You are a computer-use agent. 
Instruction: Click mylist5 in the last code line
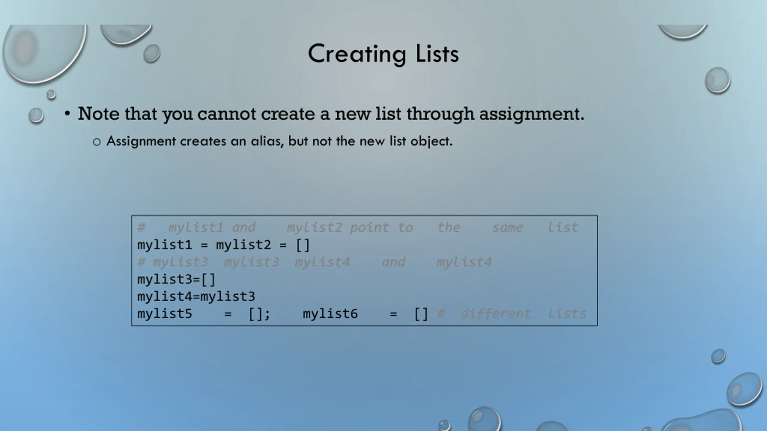coord(164,314)
